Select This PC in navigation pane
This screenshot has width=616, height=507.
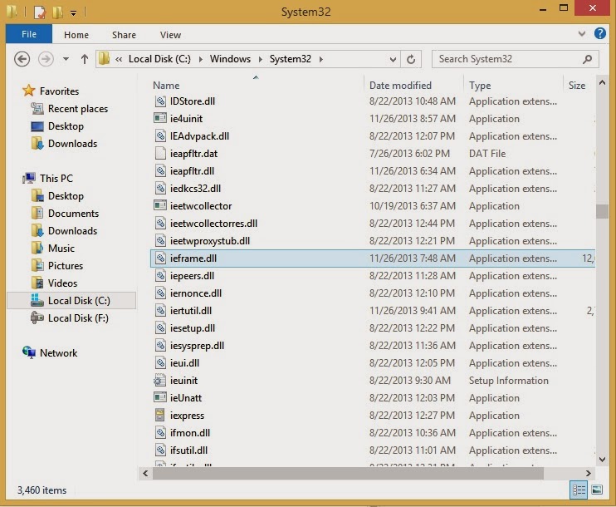(x=56, y=179)
